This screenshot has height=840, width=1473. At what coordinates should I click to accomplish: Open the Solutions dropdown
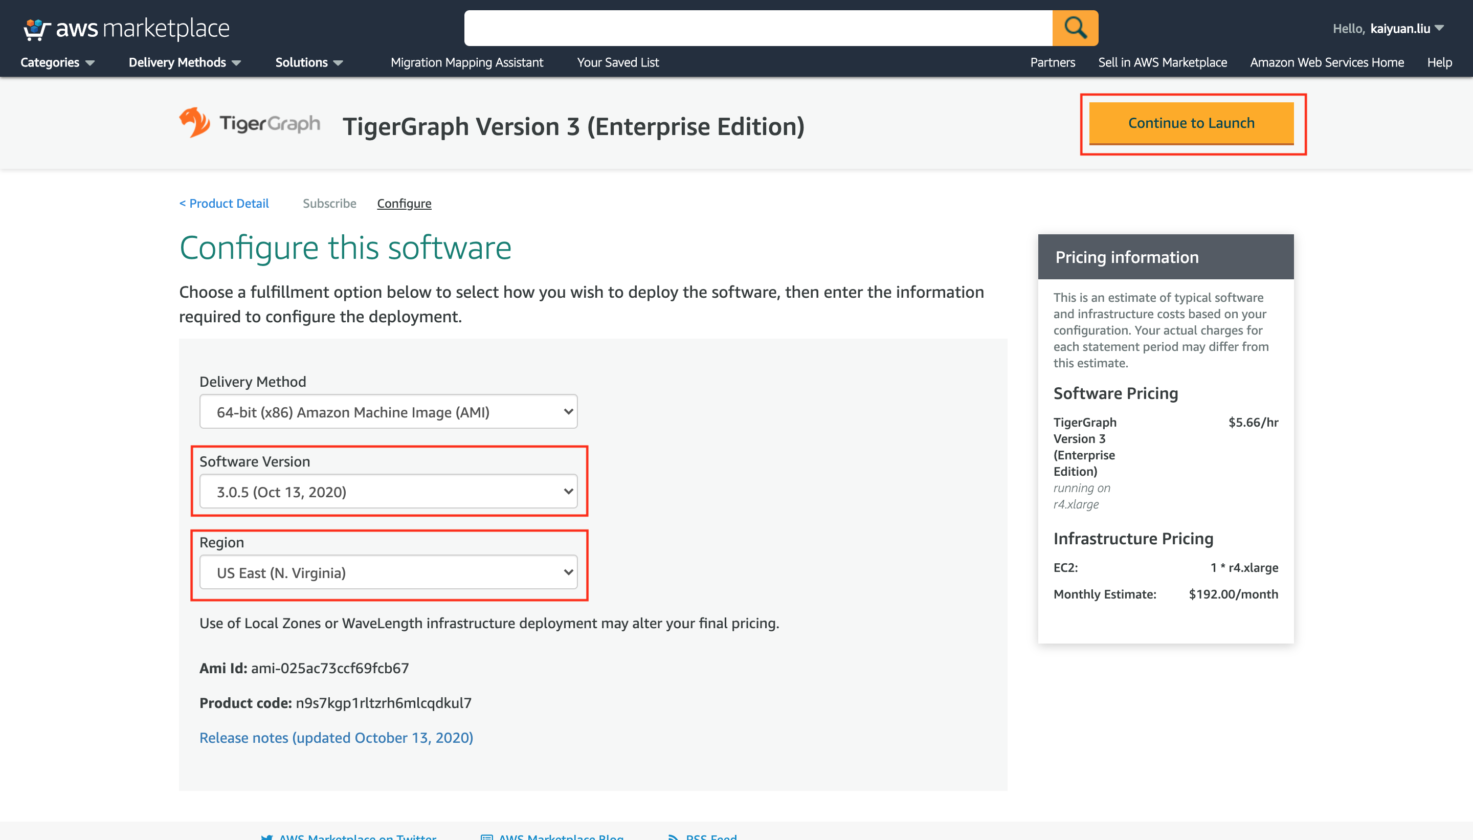point(308,62)
